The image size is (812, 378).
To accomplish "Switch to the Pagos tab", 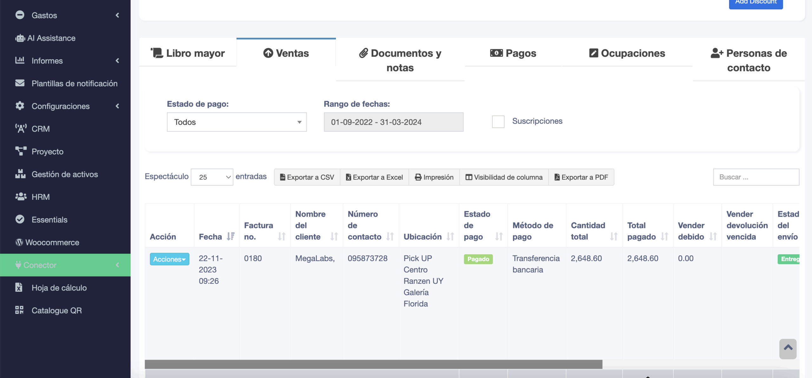I will click(x=513, y=53).
